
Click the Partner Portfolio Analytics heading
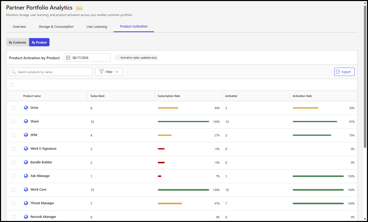(x=39, y=8)
